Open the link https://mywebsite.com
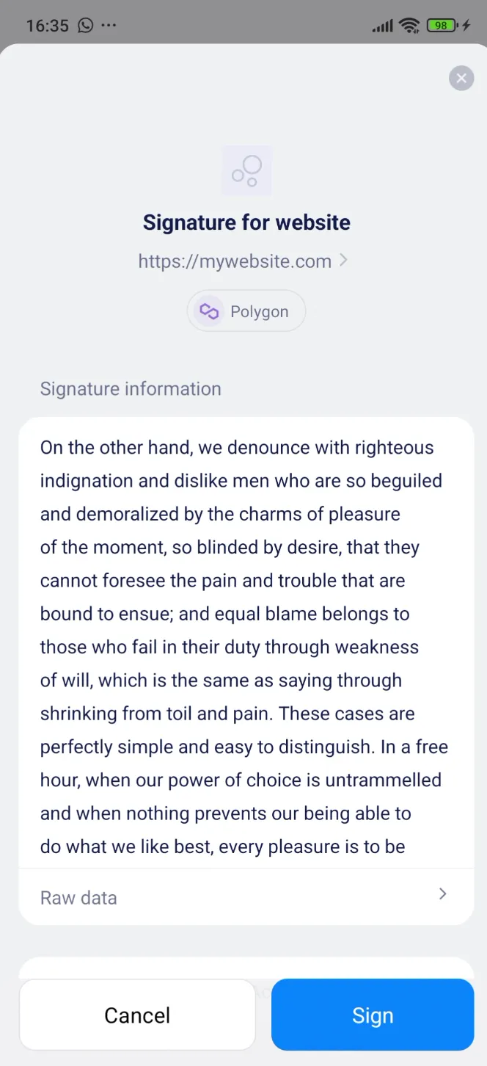487x1066 pixels. [x=235, y=261]
